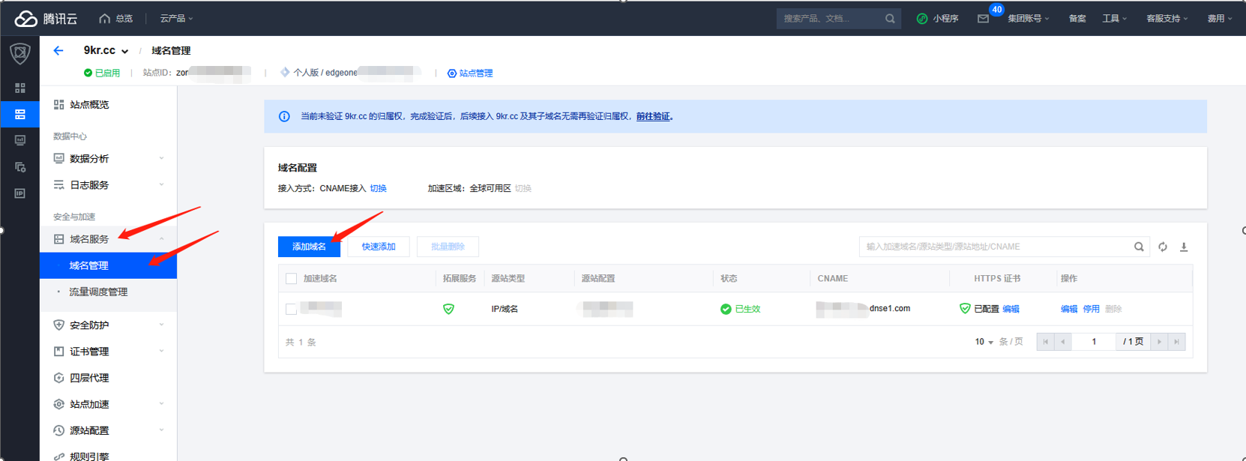
Task: Go to last page of the table
Action: 1177,342
